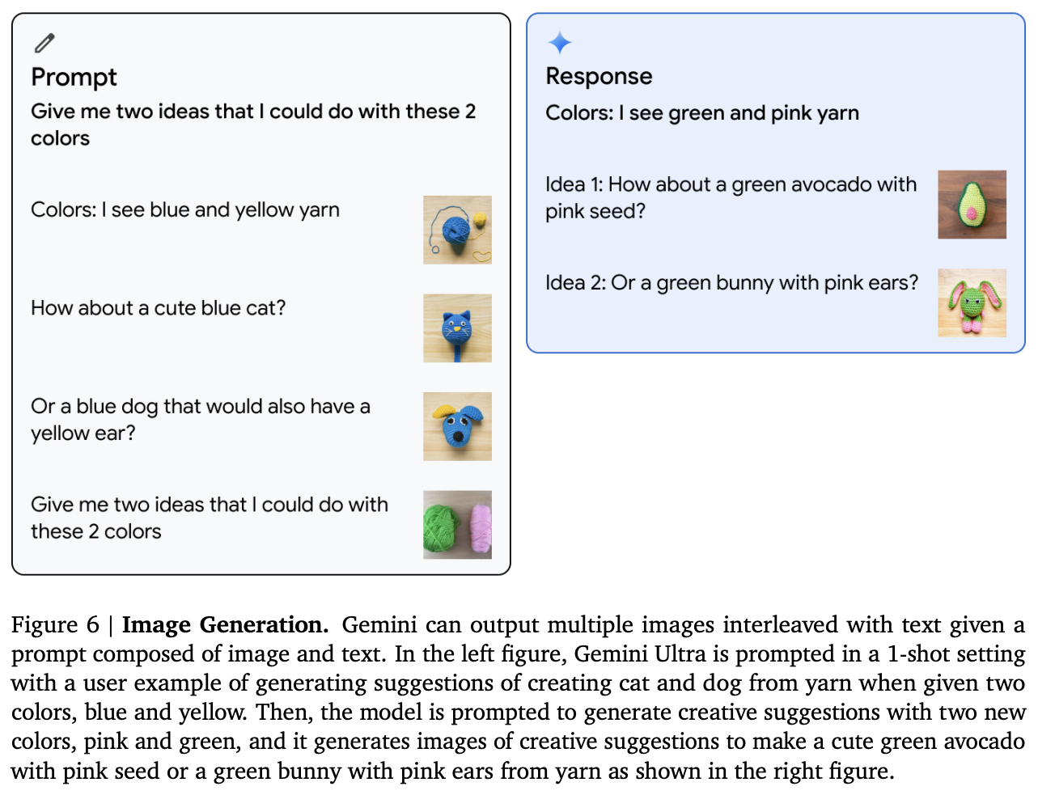Select the blue dog with yellow ear image

point(457,426)
